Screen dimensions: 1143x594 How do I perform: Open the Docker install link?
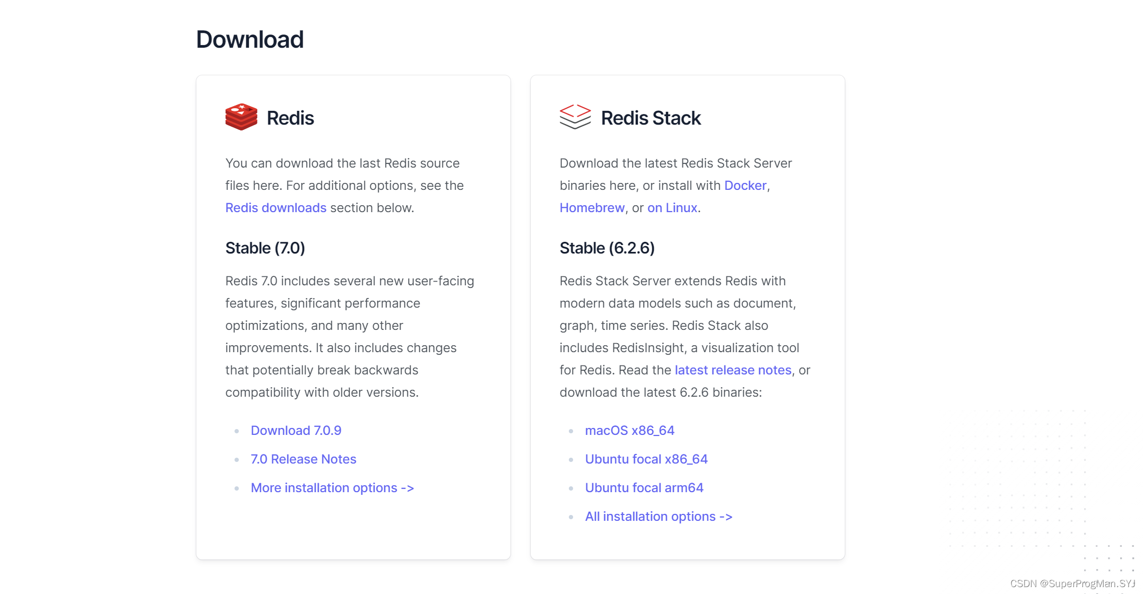click(x=745, y=186)
